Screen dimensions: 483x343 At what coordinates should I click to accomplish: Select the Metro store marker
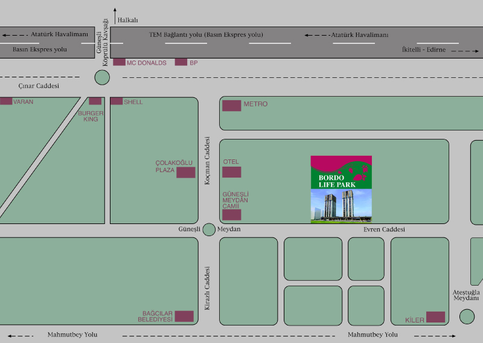click(232, 106)
